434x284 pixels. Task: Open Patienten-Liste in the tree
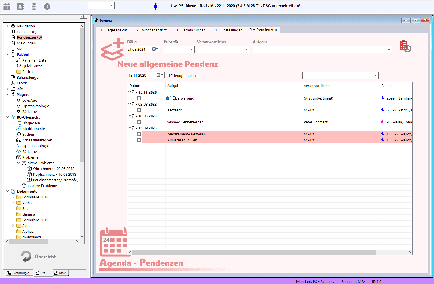34,60
